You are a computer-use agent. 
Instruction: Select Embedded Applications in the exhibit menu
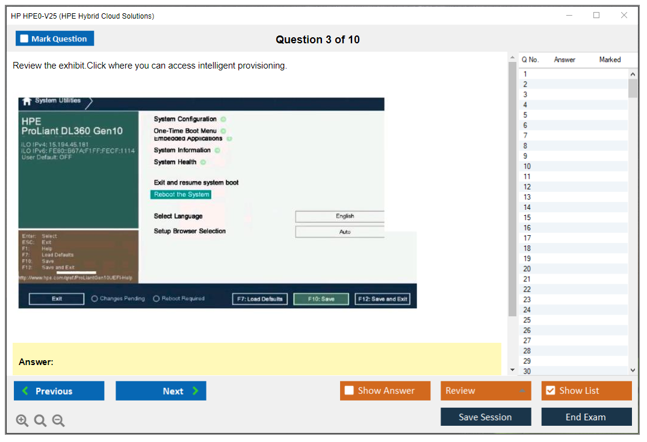click(188, 139)
